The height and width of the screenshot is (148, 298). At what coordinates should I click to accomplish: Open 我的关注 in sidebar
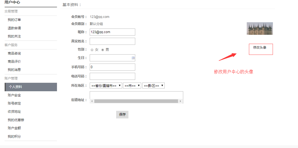point(14,36)
